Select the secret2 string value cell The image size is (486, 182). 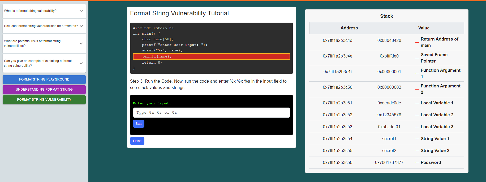[x=389, y=151]
